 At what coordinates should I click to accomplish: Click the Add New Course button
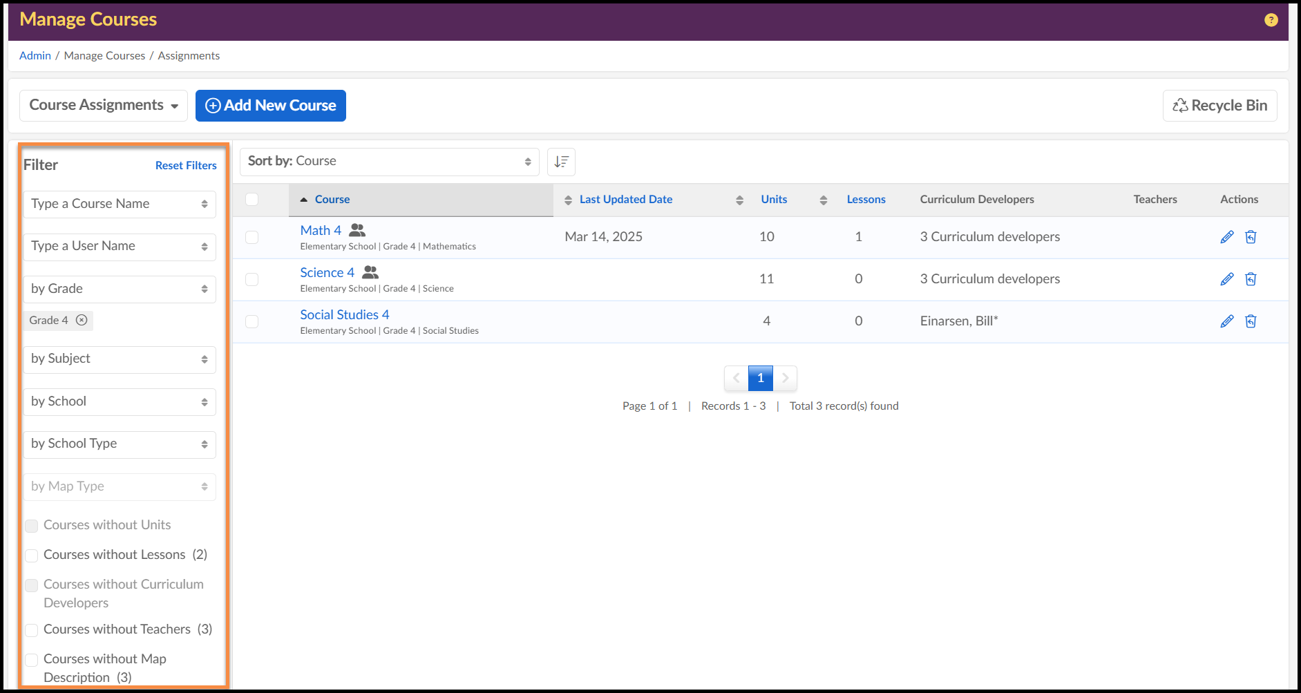point(271,106)
